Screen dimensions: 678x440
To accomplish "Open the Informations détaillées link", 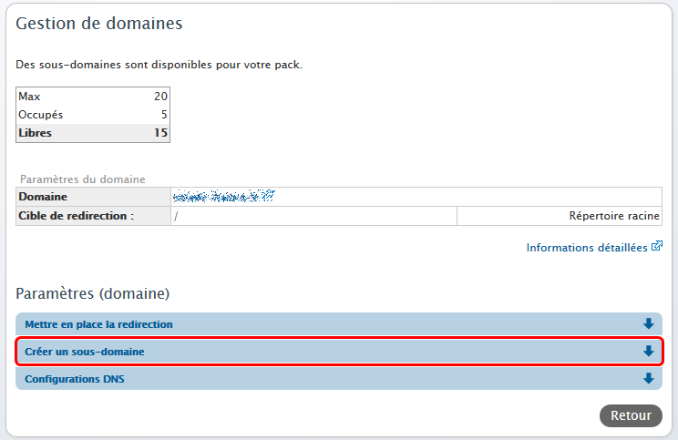I will point(587,248).
